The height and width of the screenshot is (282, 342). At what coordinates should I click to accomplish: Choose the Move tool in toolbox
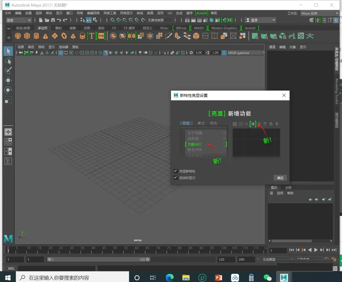8,80
